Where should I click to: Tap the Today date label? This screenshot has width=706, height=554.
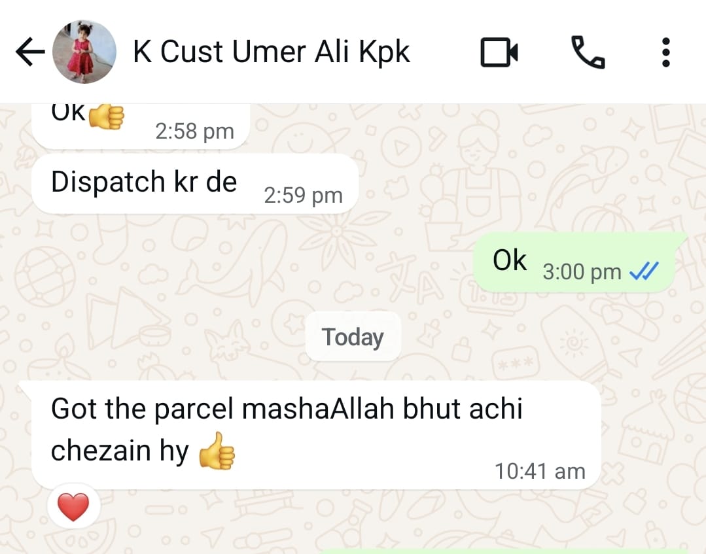353,337
